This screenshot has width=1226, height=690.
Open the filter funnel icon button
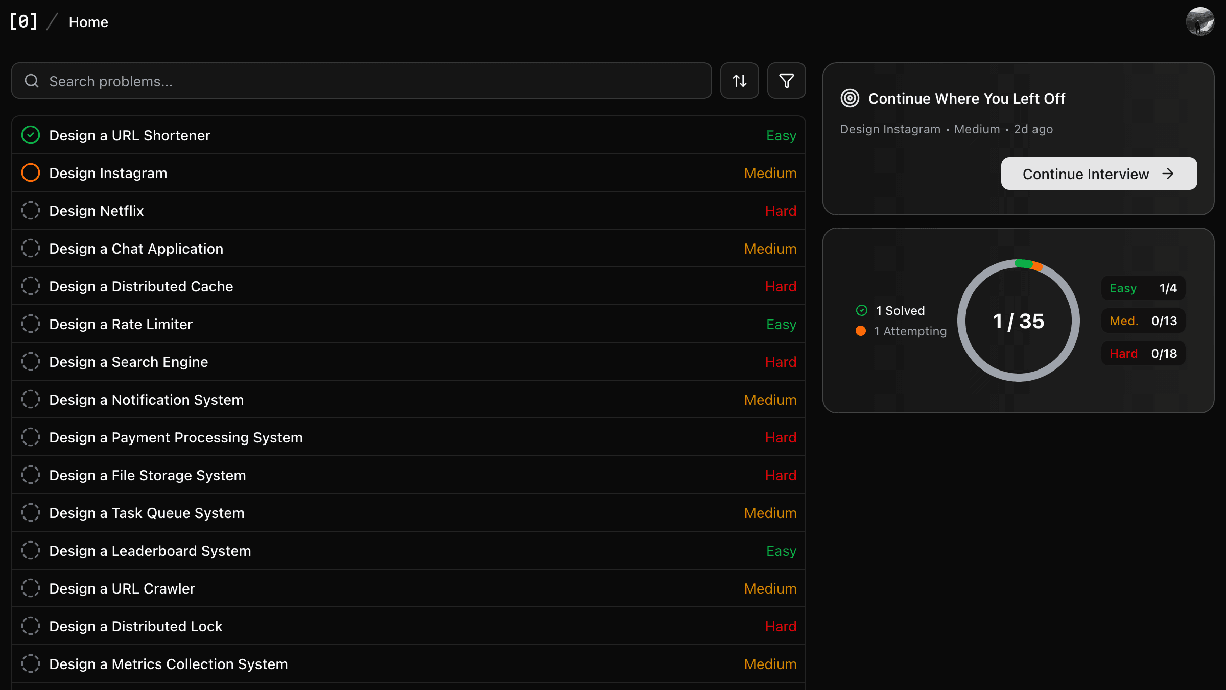pos(786,81)
